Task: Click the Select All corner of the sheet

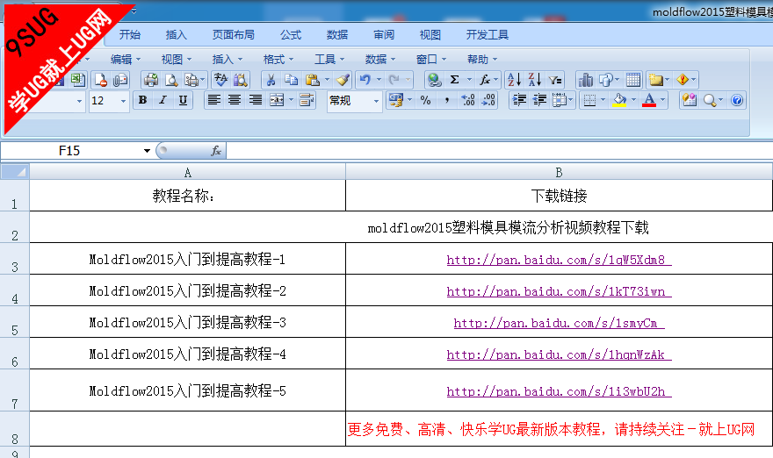Action: pyautogui.click(x=15, y=171)
